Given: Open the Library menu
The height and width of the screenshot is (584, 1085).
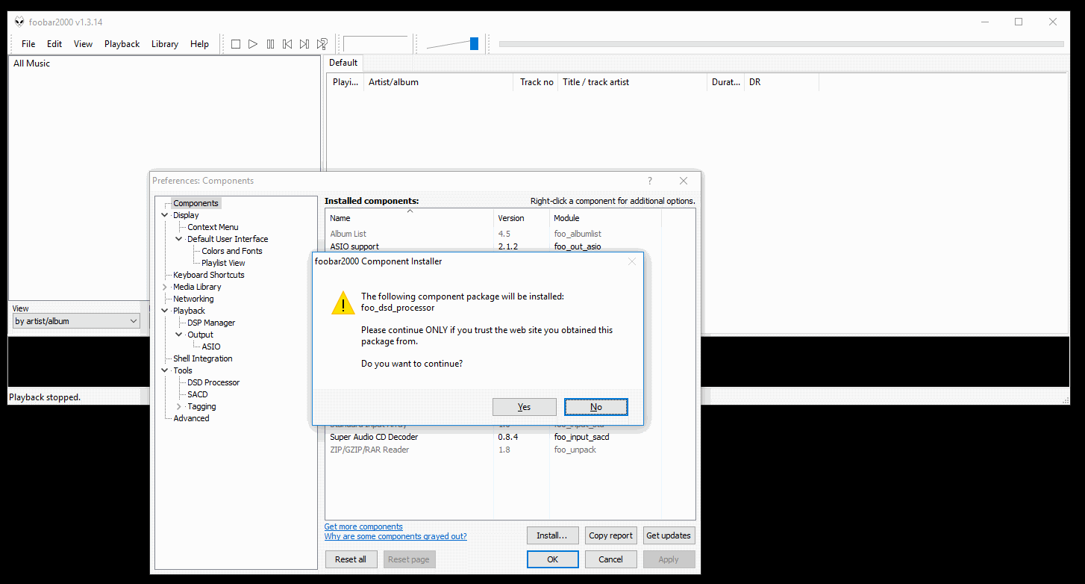Looking at the screenshot, I should [165, 44].
